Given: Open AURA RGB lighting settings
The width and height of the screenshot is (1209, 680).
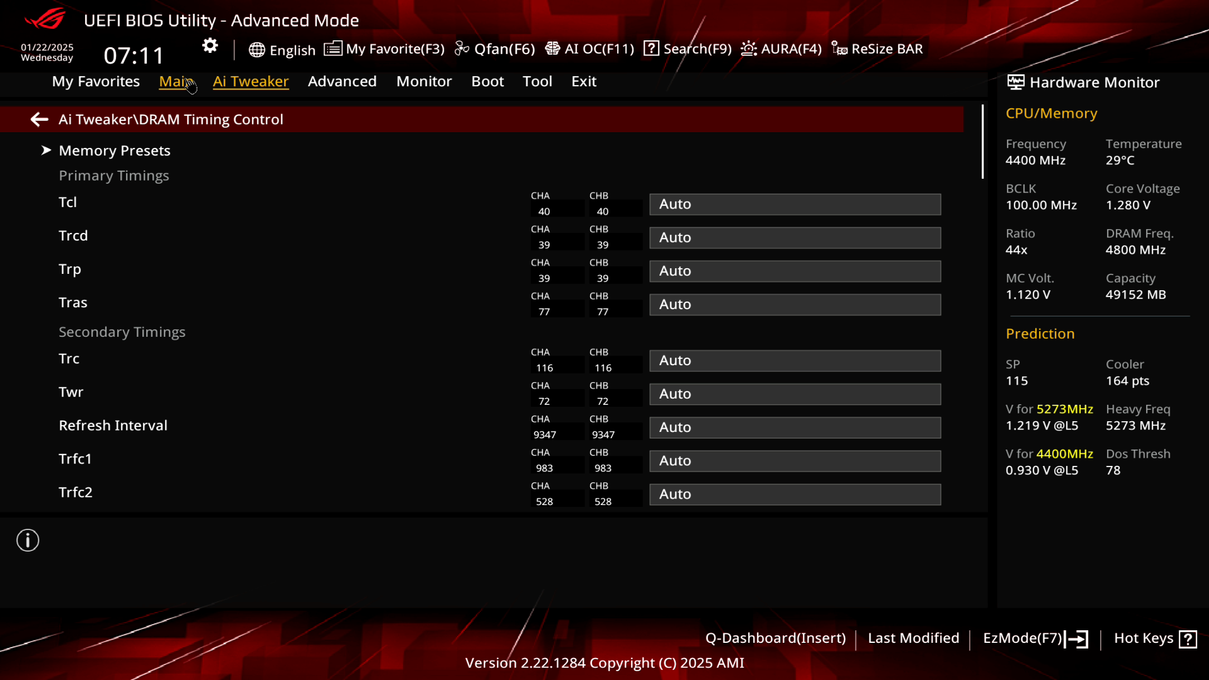Looking at the screenshot, I should [x=781, y=48].
